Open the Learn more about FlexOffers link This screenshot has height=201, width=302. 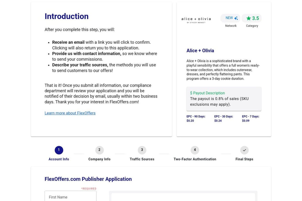point(70,113)
